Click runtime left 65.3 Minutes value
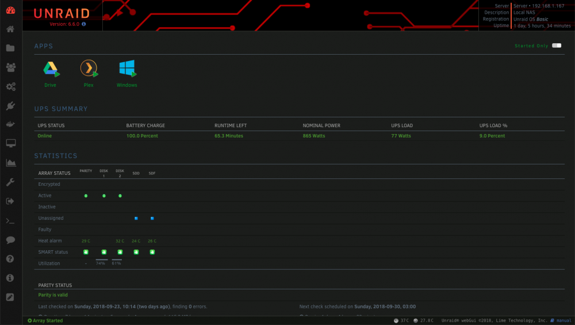575x325 pixels. [x=229, y=136]
